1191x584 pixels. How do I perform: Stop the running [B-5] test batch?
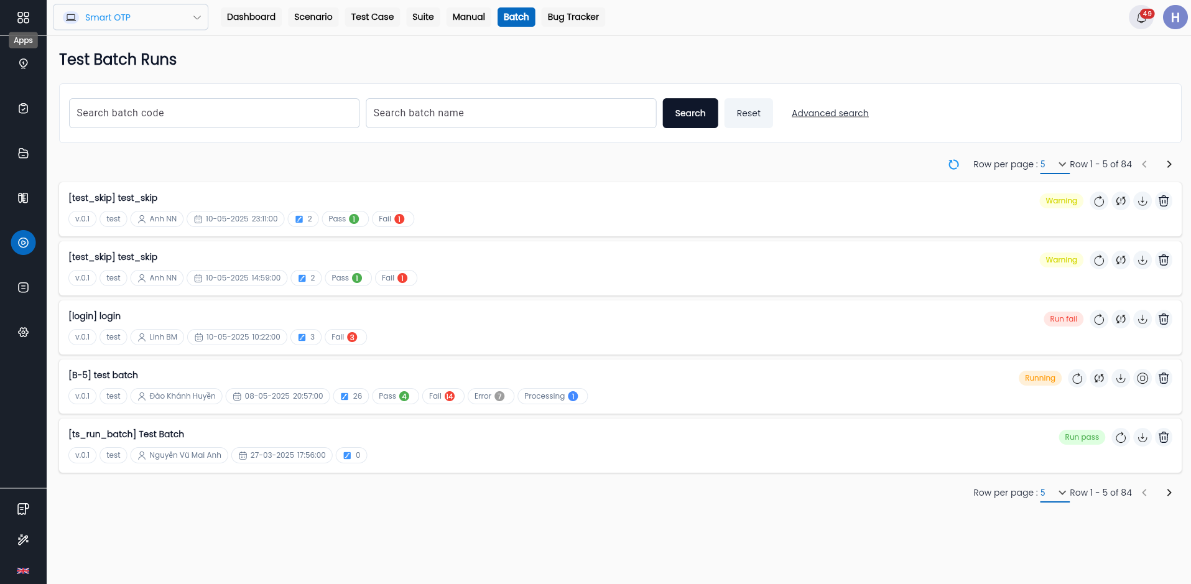[x=1142, y=378]
